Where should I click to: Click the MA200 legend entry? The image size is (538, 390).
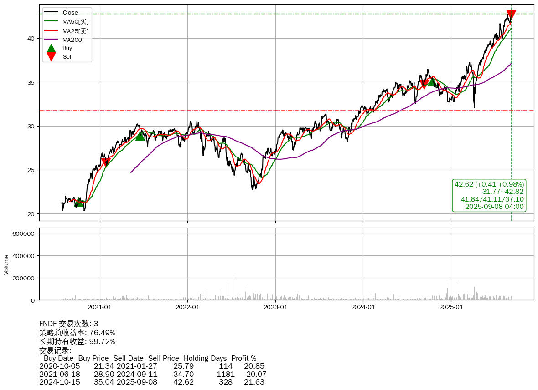point(72,40)
